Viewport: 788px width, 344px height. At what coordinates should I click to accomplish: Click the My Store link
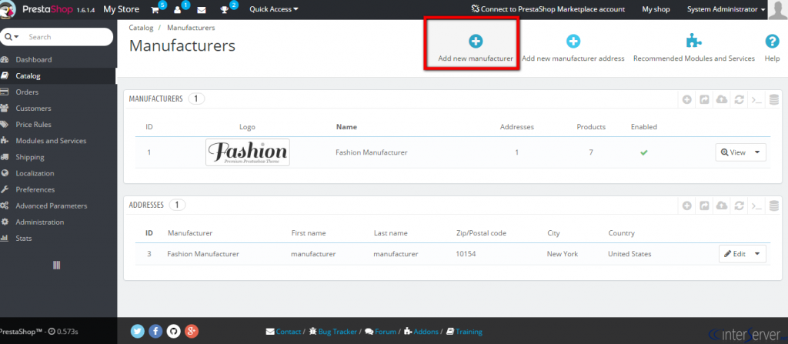tap(121, 9)
